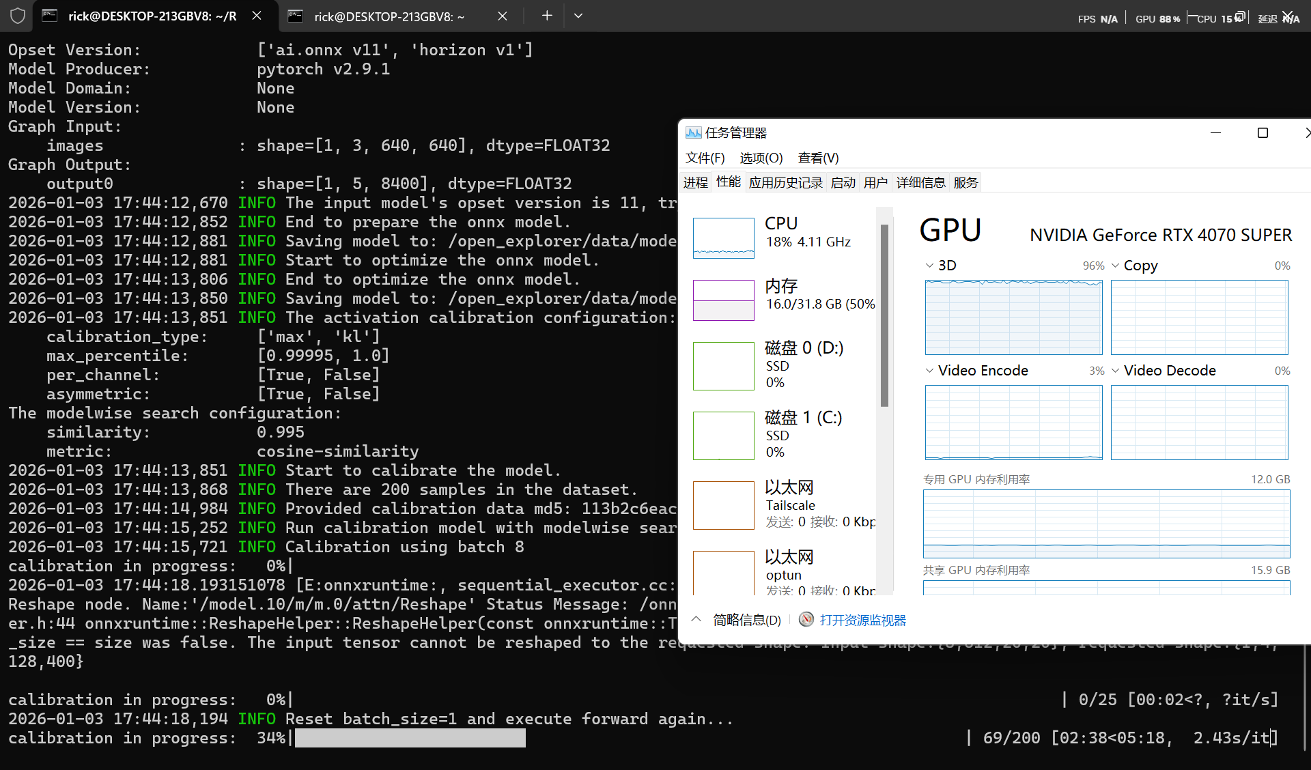Screen dimensions: 1311x770
Task: Select the CPU performance graph thumbnail
Action: click(x=723, y=238)
